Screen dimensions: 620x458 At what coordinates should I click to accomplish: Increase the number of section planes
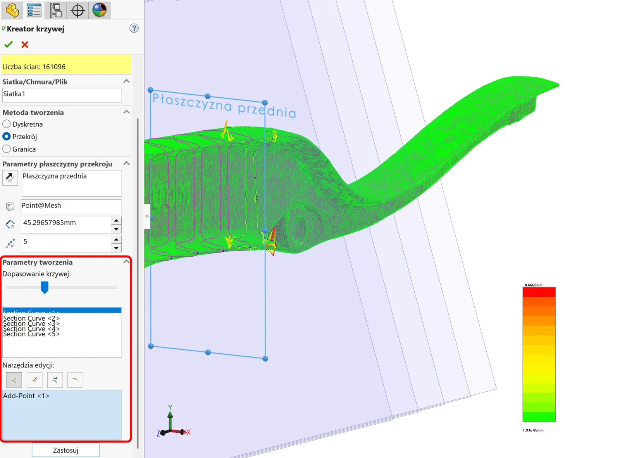116,239
